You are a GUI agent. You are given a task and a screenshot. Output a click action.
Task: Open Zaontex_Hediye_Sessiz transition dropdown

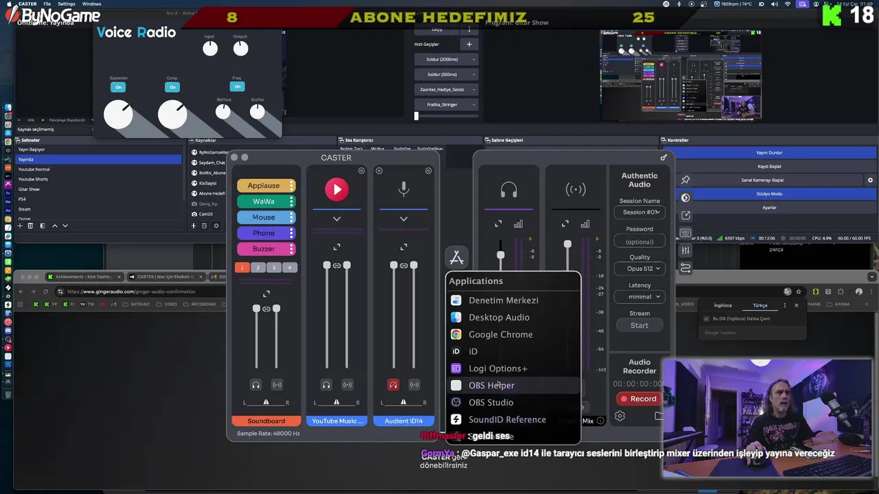(446, 90)
